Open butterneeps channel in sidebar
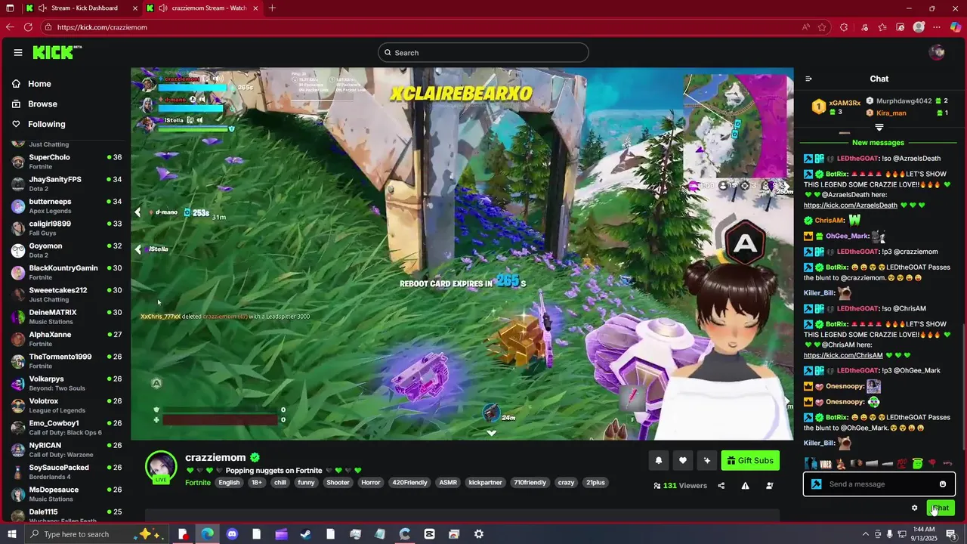967x544 pixels. (66, 206)
